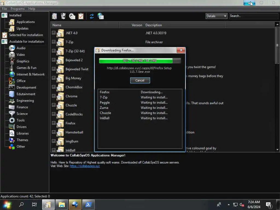Select Installed in the sidebar tree

[x=15, y=15]
